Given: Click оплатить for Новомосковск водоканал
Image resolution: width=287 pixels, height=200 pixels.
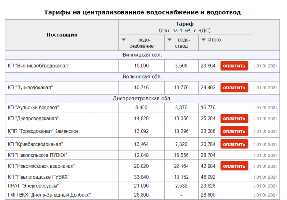Looking at the screenshot, I should click(234, 166).
